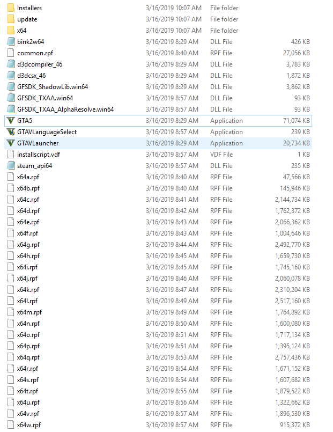
Task: Click the x64b.rpf file icon
Action: (x=11, y=188)
